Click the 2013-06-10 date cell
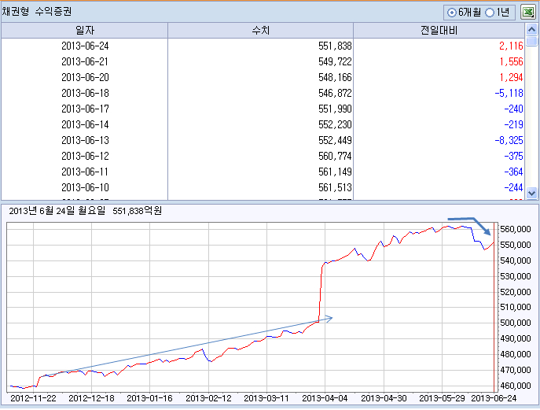The width and height of the screenshot is (540, 410). (x=85, y=187)
